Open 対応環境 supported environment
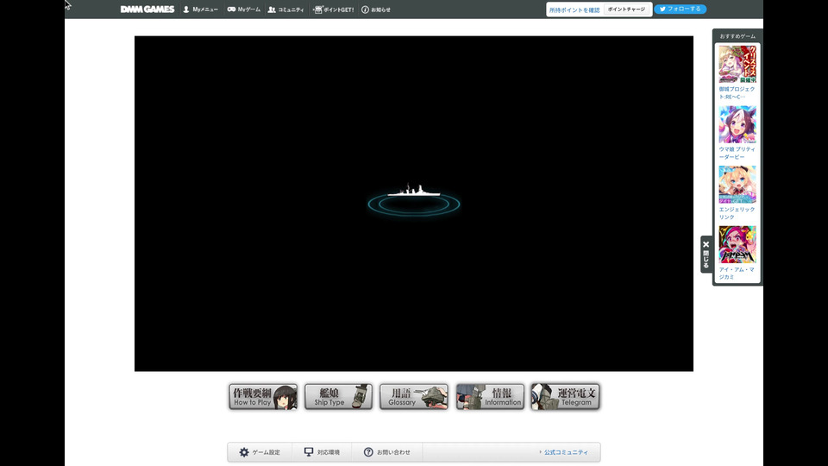 pyautogui.click(x=322, y=452)
